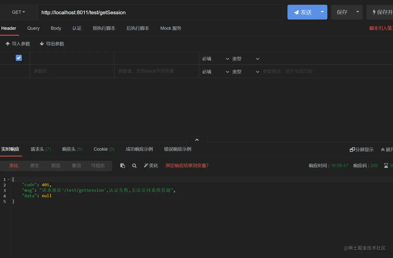This screenshot has width=393, height=258.
Task: Click the search magnifier icon in the response toolbar
Action: click(x=134, y=166)
